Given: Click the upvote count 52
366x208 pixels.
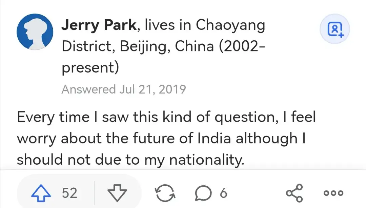Looking at the screenshot, I should click(x=69, y=193).
